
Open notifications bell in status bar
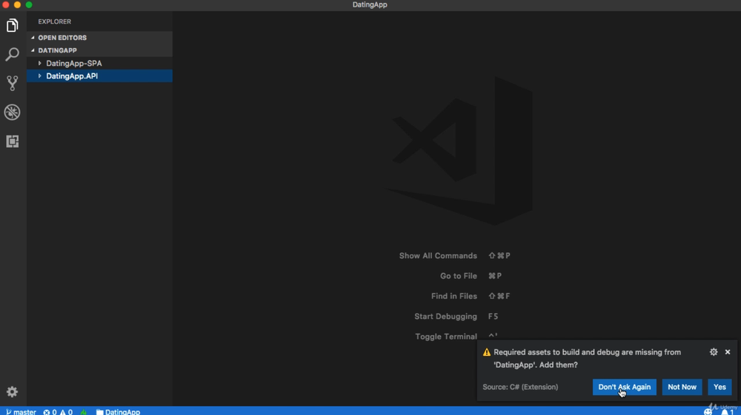728,412
